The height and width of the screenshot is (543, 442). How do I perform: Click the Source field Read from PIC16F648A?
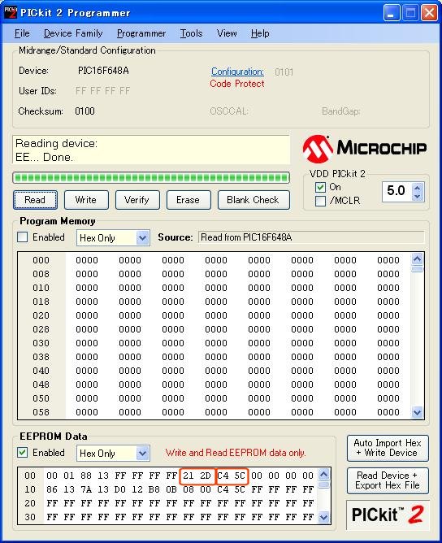[311, 237]
